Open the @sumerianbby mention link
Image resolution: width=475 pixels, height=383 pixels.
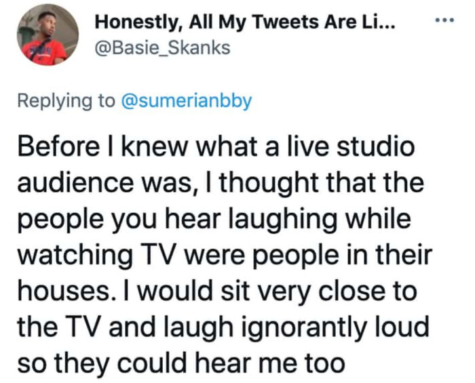pyautogui.click(x=186, y=101)
